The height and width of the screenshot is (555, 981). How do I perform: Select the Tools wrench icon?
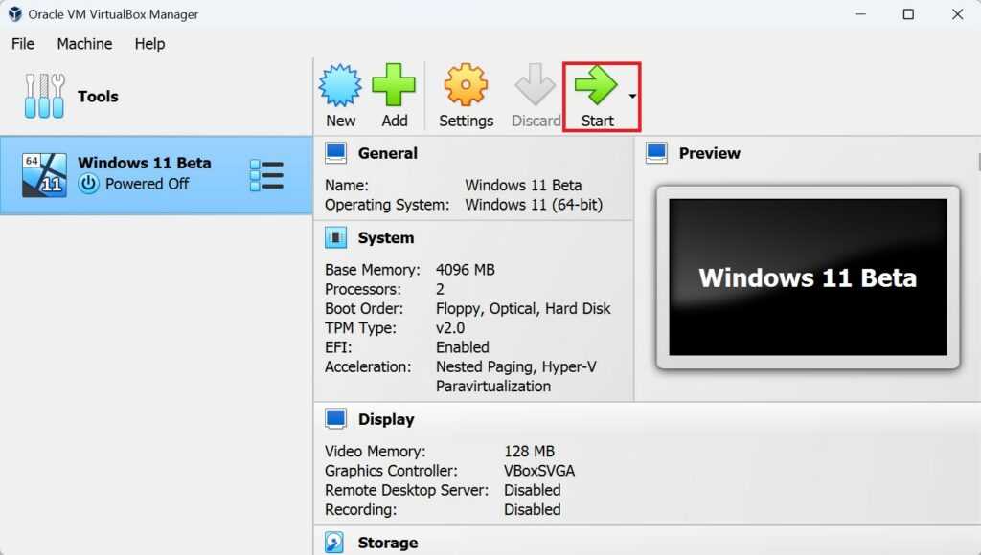point(44,96)
